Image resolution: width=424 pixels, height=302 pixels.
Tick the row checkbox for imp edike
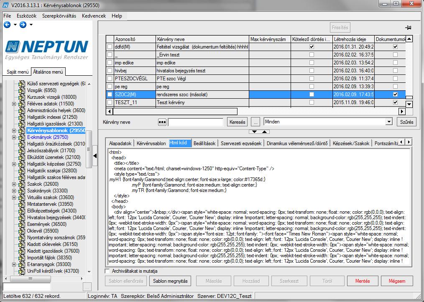tap(110, 63)
